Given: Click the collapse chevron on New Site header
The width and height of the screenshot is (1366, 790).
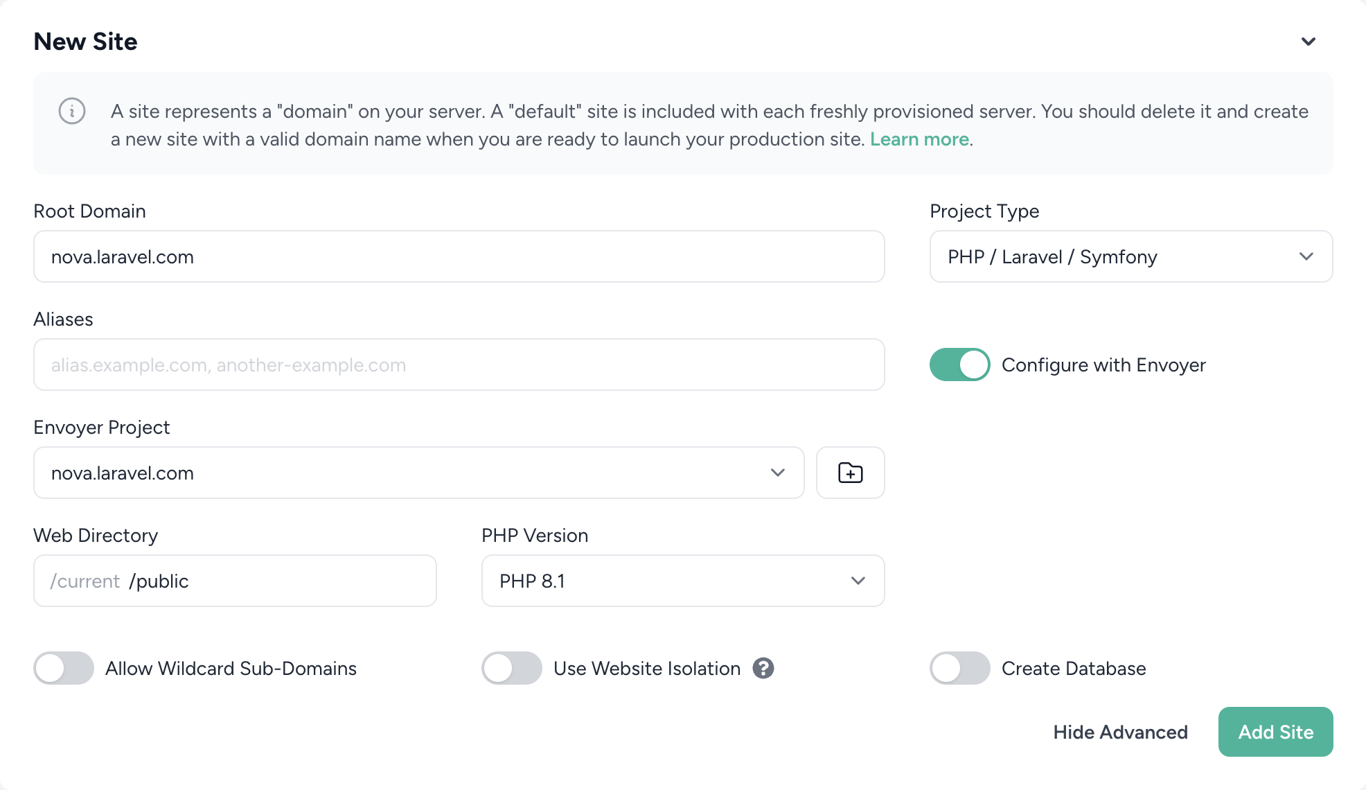Looking at the screenshot, I should pyautogui.click(x=1309, y=42).
